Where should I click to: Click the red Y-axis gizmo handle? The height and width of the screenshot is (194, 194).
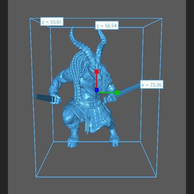[x=97, y=72]
